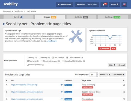Click the URL column header
Viewport: 131px width, 101px height.
click(x=13, y=80)
